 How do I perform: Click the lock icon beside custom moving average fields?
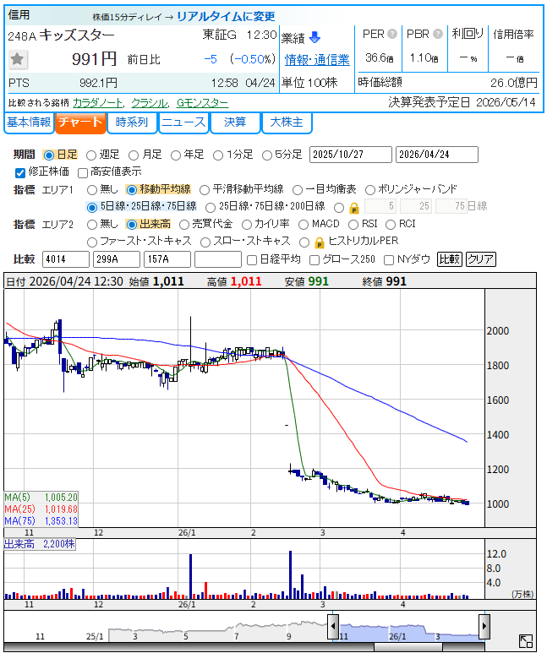[353, 207]
